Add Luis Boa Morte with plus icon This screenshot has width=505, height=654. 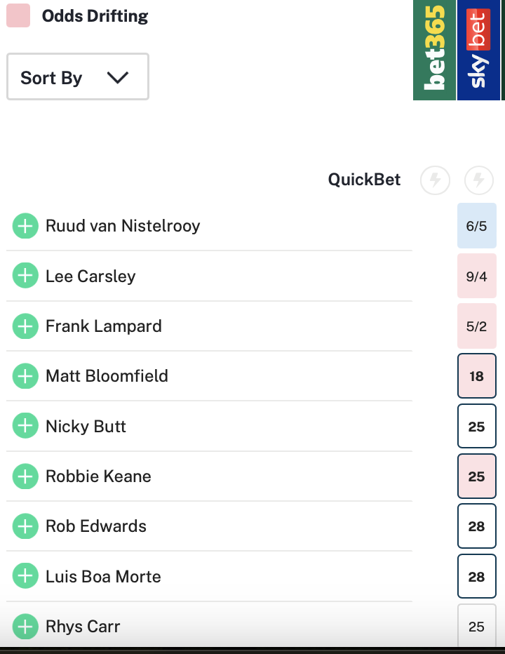[x=25, y=577]
